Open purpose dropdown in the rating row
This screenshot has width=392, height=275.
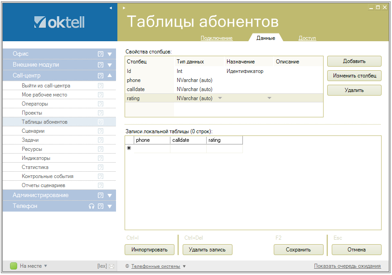click(269, 98)
